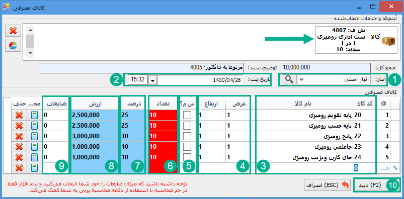Open calculator icon for row 22 پانچ رومیزی
This screenshot has height=199, width=404.
[34, 136]
